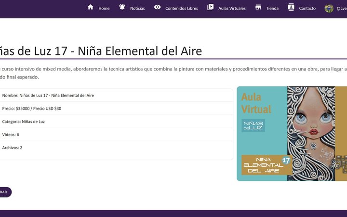The width and height of the screenshot is (347, 217).
Task: Click the Videos: 6 list row
Action: [x=116, y=135]
